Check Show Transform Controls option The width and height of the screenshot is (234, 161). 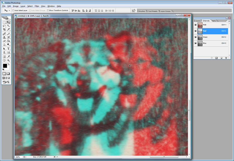point(48,10)
